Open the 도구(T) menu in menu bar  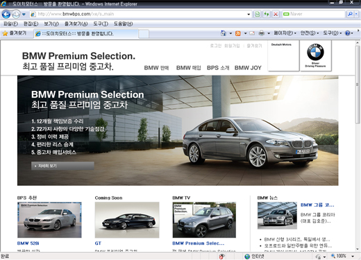coord(101,24)
